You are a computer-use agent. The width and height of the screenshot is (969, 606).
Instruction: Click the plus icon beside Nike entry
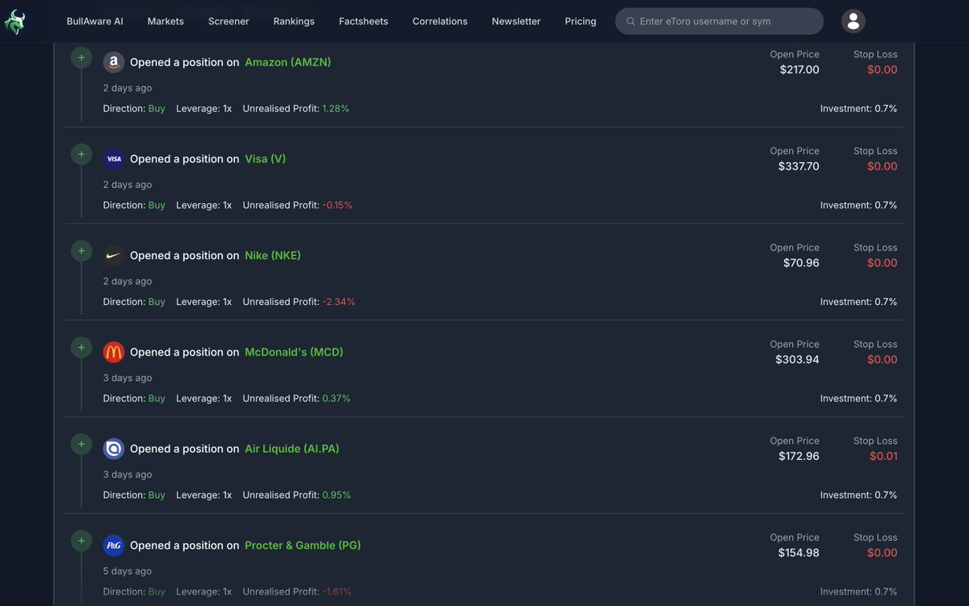pyautogui.click(x=82, y=251)
